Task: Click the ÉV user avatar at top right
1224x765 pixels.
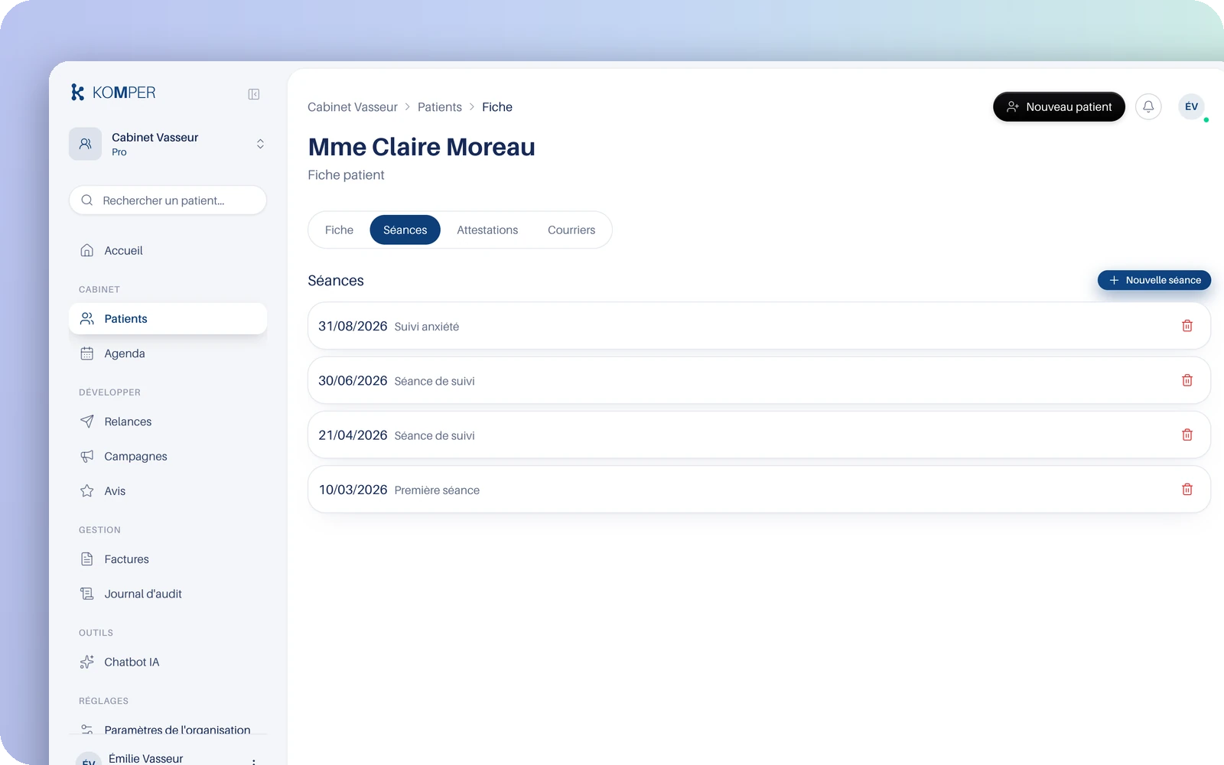Action: [x=1191, y=107]
